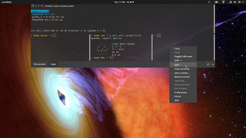The image size is (246, 138).
Task: Choose horizontal Split in the context menu
Action: coord(183,61)
